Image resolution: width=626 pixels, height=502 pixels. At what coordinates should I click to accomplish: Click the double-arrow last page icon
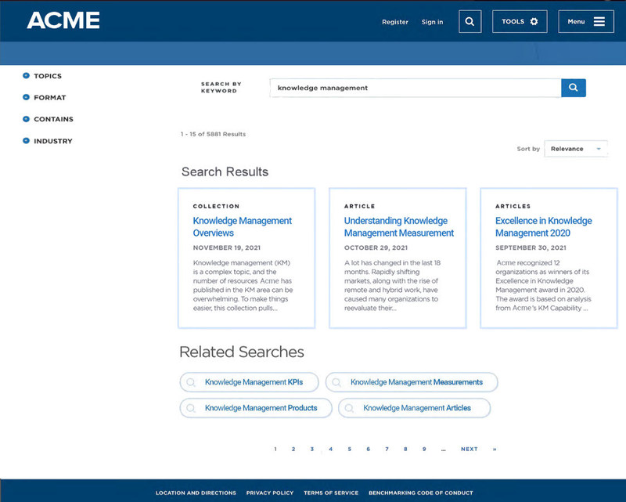[495, 450]
